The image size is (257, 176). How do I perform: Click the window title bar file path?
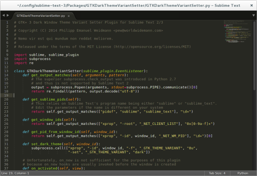pyautogui.click(x=128, y=6)
